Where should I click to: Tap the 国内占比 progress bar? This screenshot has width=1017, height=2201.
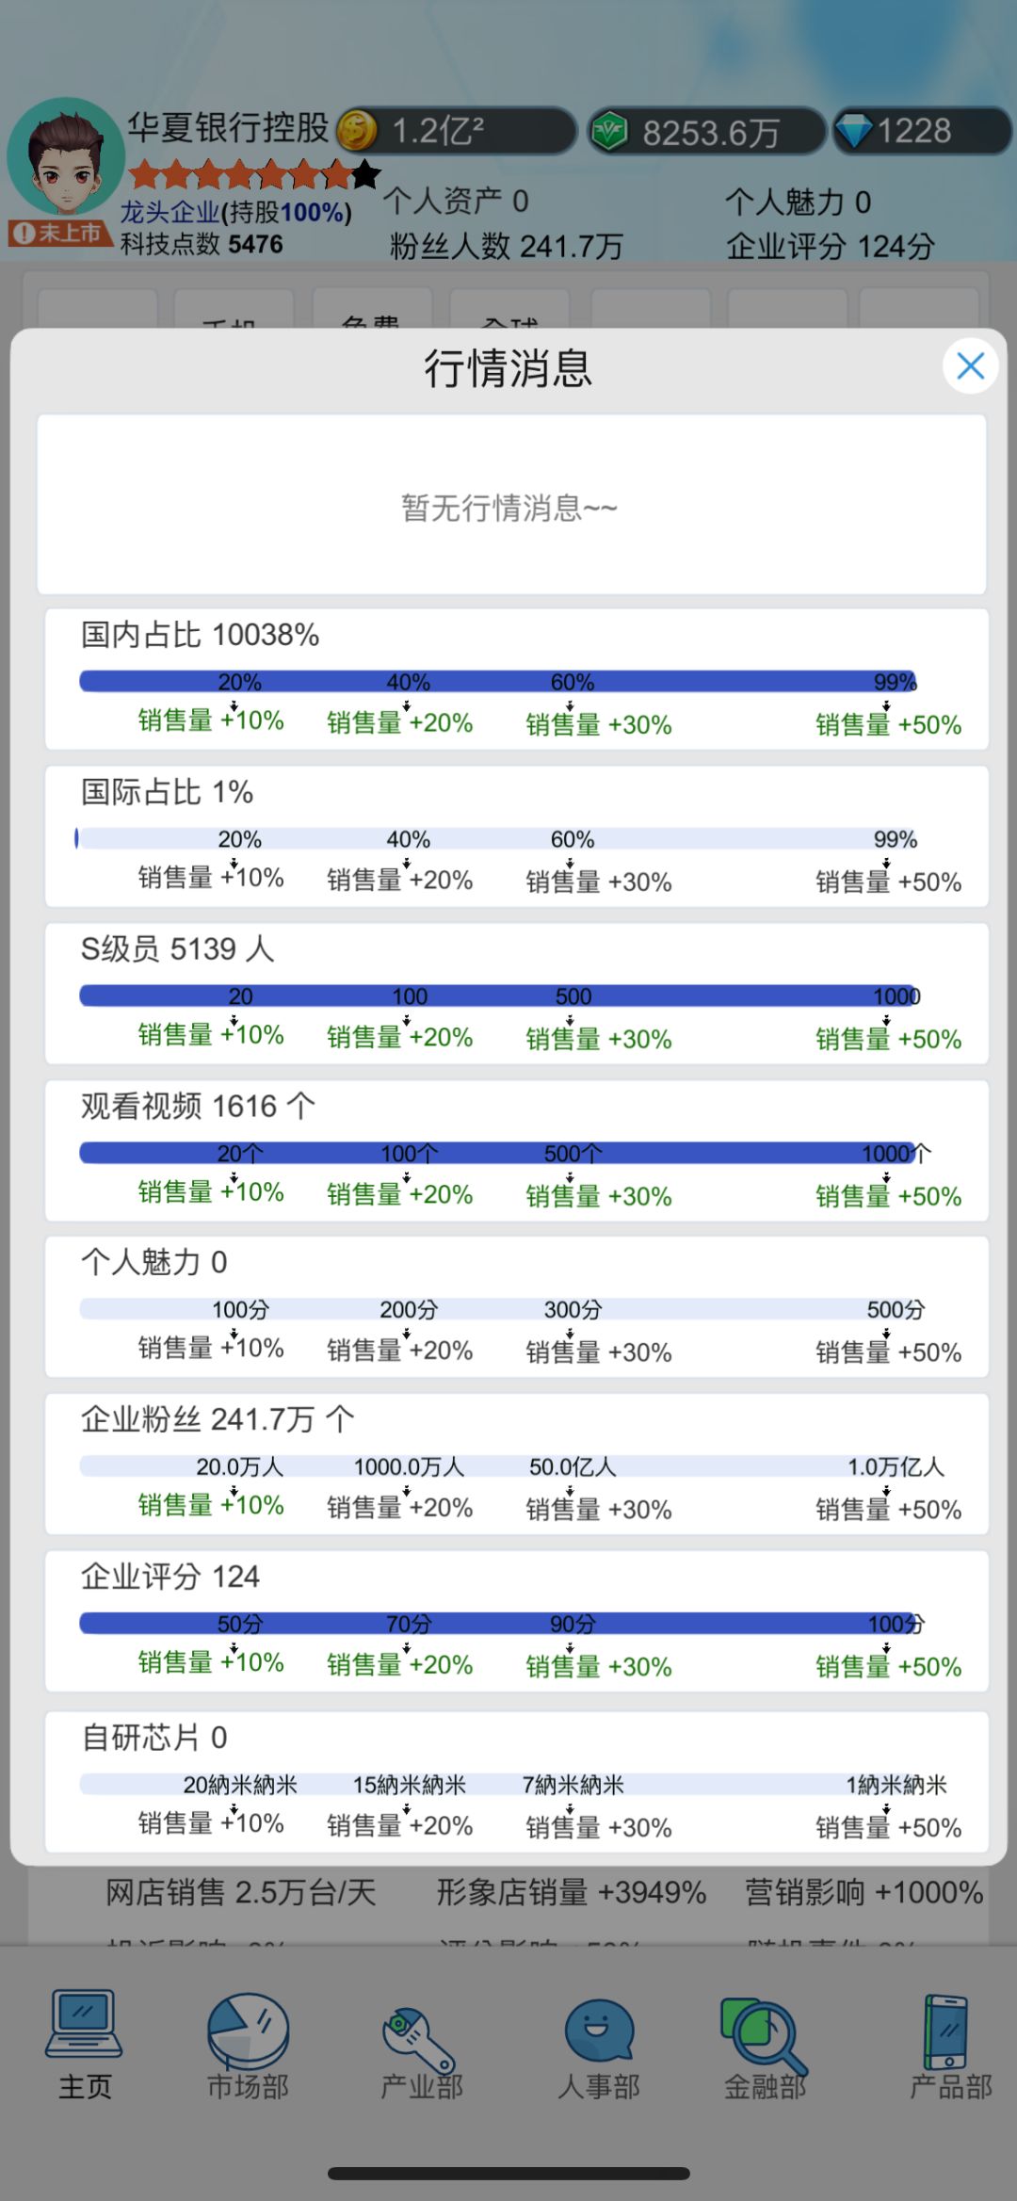coord(498,681)
